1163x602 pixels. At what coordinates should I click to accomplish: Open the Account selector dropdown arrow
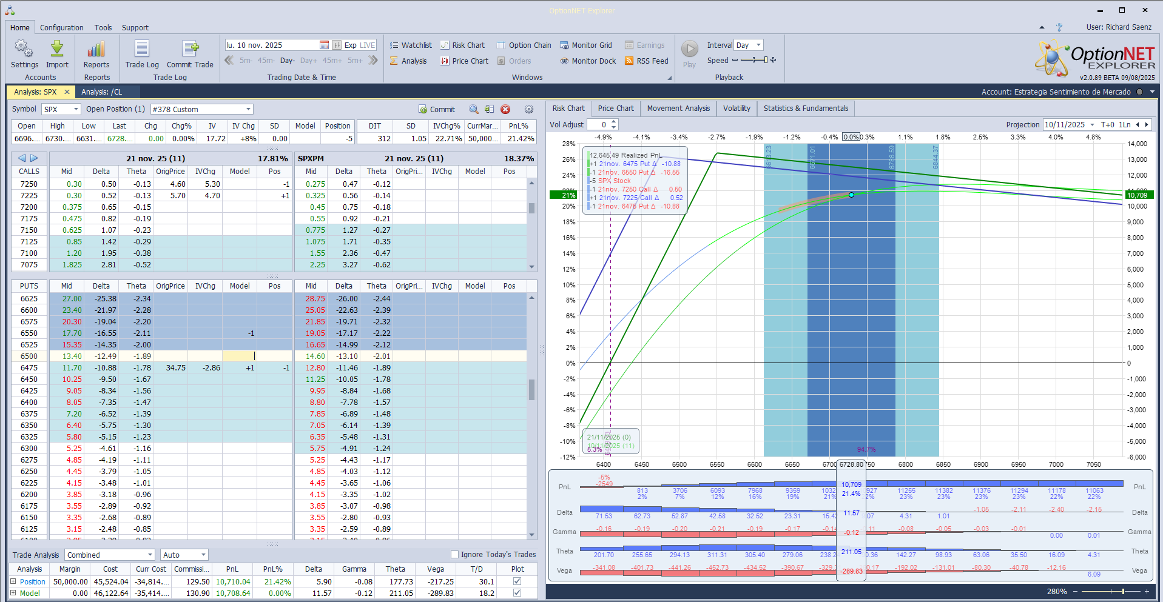coord(1152,92)
